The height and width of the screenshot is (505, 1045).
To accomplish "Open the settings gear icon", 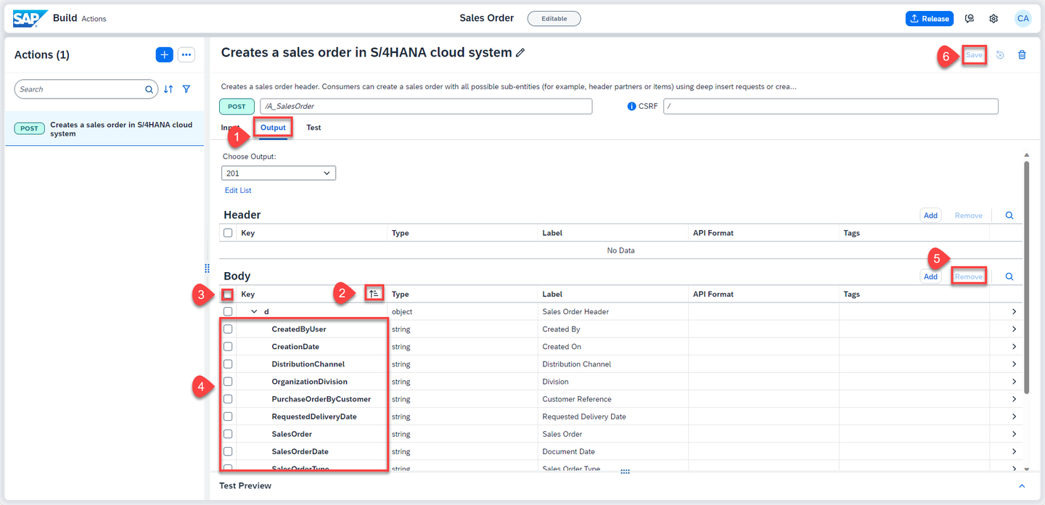I will (993, 19).
